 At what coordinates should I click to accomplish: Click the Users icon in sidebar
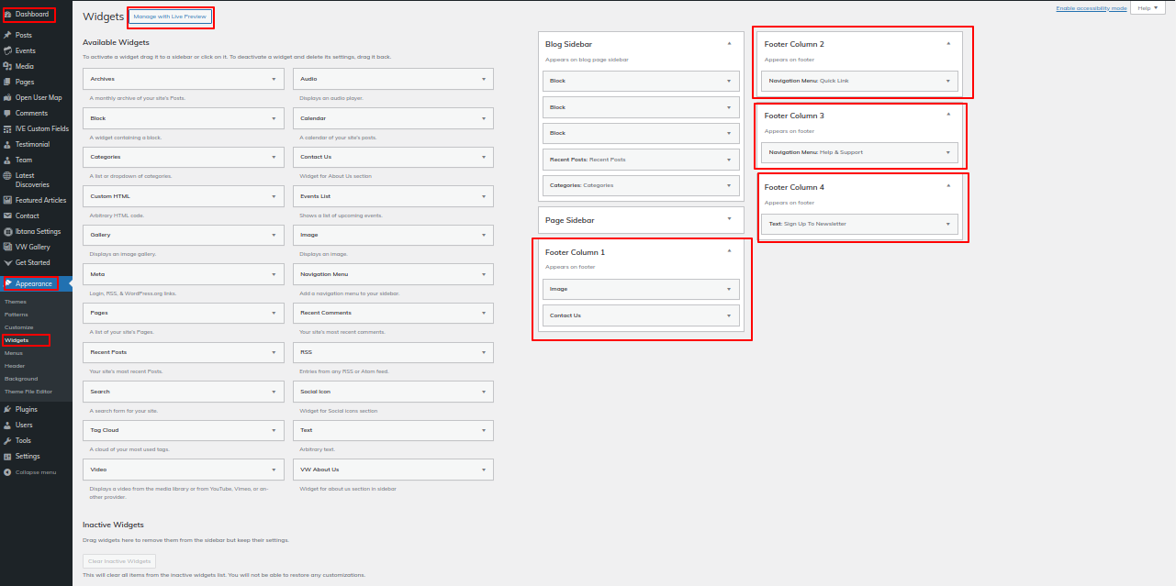point(8,425)
